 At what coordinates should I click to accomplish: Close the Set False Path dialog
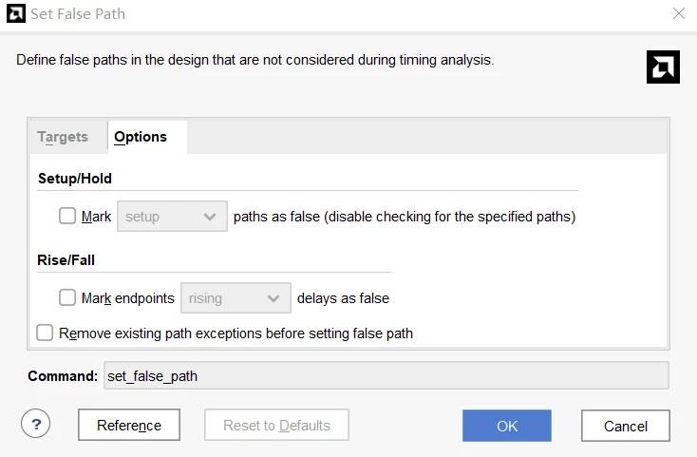click(x=678, y=14)
